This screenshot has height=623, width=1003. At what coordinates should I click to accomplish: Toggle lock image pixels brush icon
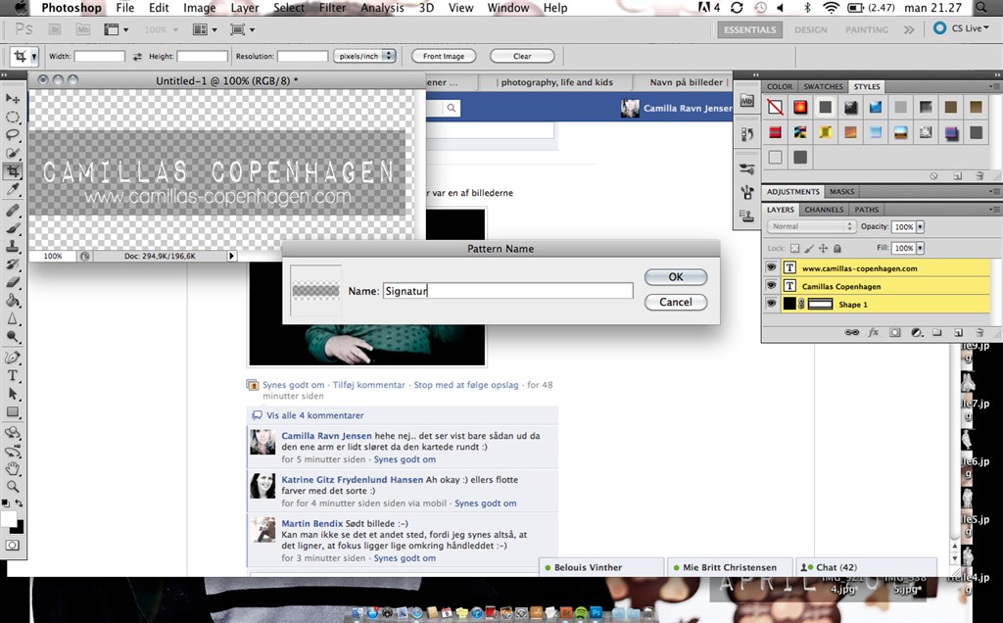[x=809, y=248]
